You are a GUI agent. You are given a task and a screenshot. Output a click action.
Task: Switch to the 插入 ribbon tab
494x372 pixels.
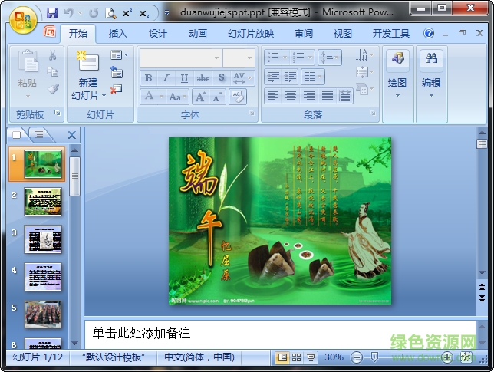[118, 34]
